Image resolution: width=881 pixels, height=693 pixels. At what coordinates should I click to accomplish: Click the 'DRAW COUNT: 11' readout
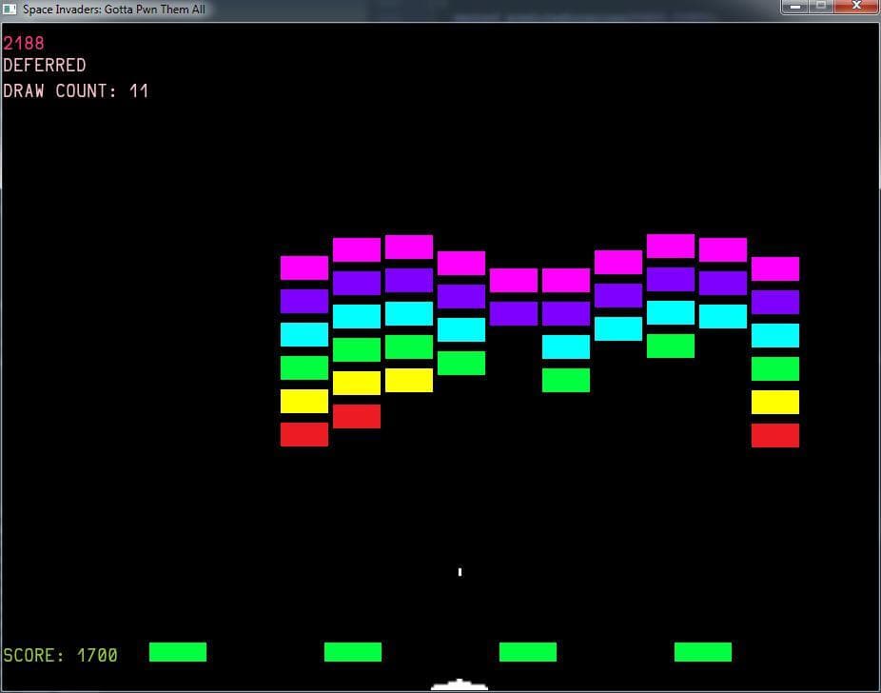pos(76,90)
